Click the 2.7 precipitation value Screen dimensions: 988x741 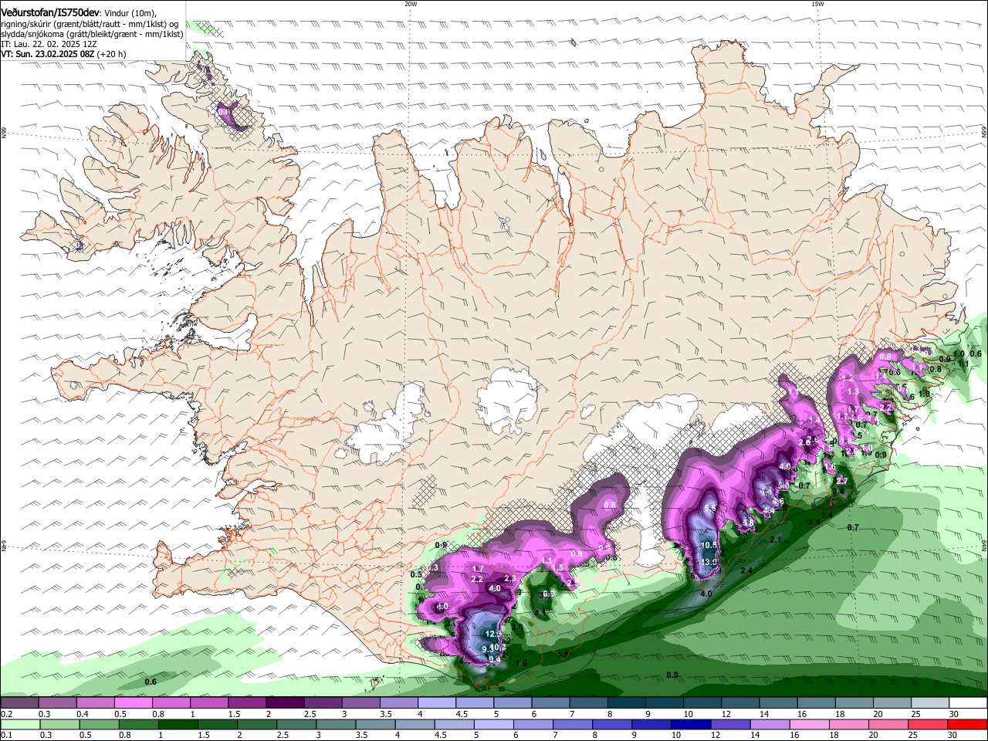coord(842,481)
